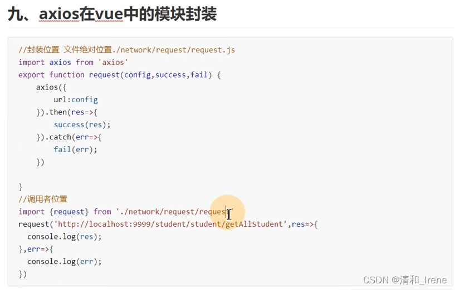This screenshot has height=290, width=455.
Task: Click the URL string 'http://localhost:9999/student/student/getAllStudent'
Action: coord(170,224)
